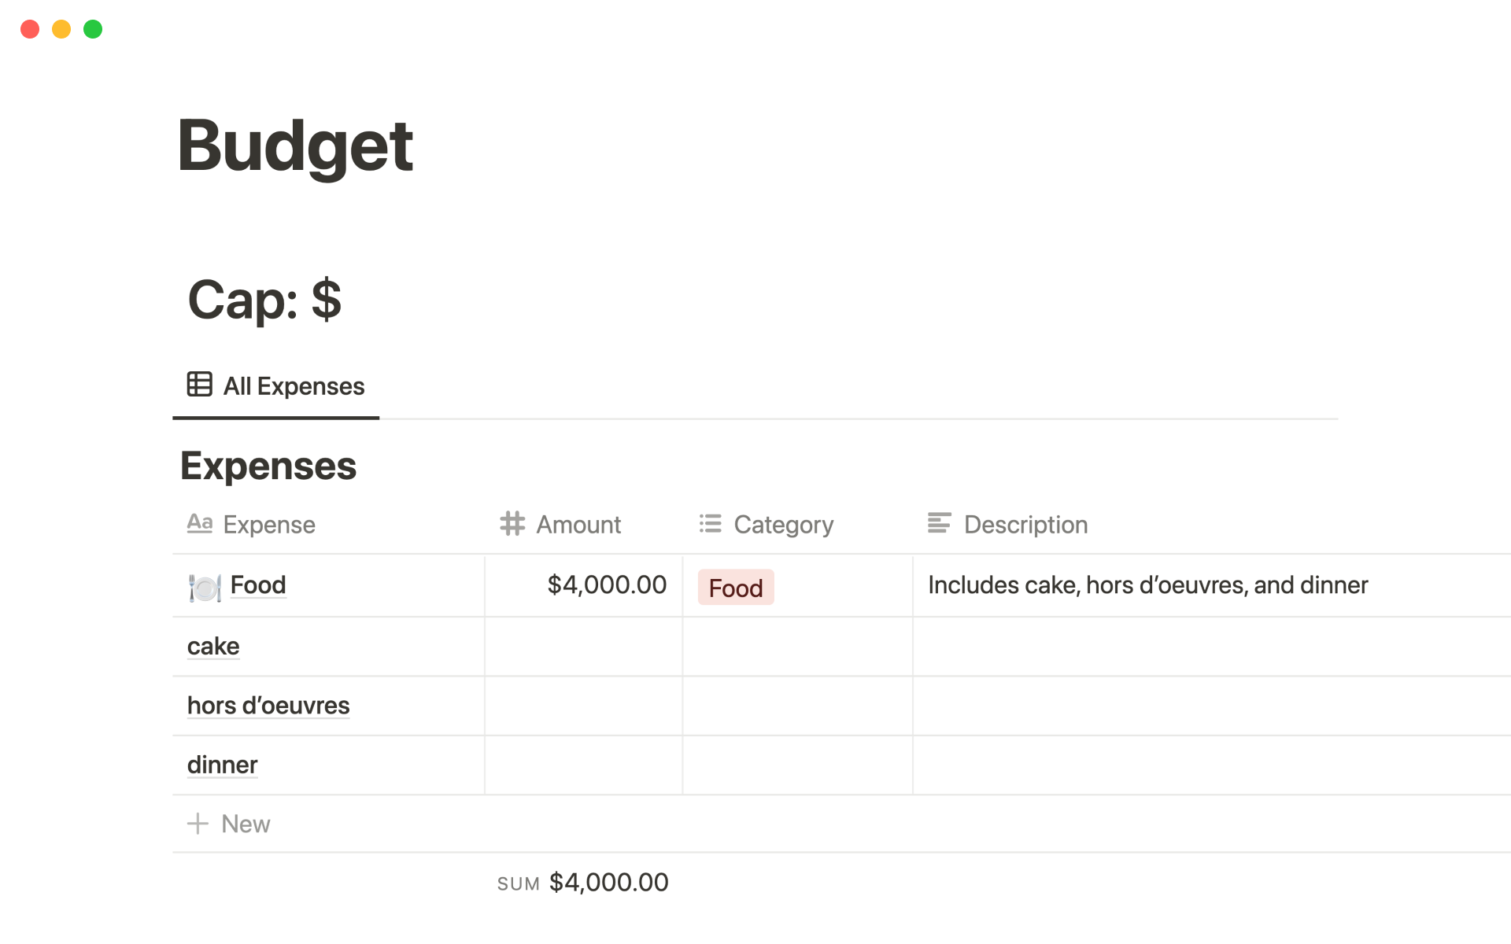
Task: Click the text-lines icon in Description header
Action: (939, 523)
